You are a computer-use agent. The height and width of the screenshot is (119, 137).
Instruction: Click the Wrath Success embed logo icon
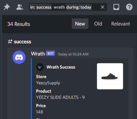pyautogui.click(x=40, y=67)
